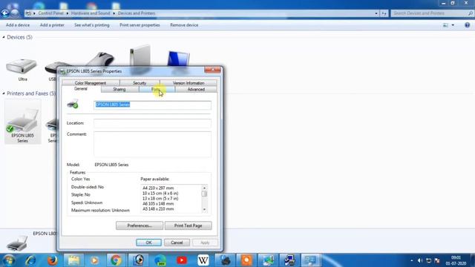Open media player taskbar icon
This screenshot has width=475, height=267.
pyautogui.click(x=94, y=260)
